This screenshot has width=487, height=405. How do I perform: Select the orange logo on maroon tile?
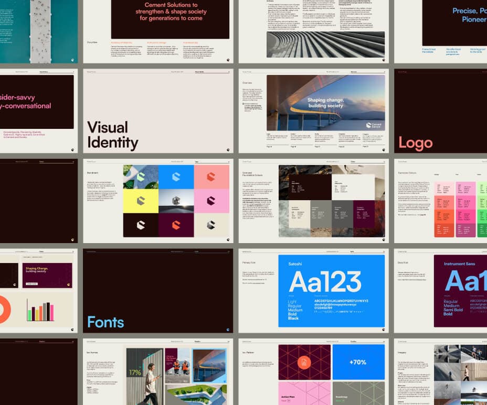pyautogui.click(x=176, y=225)
